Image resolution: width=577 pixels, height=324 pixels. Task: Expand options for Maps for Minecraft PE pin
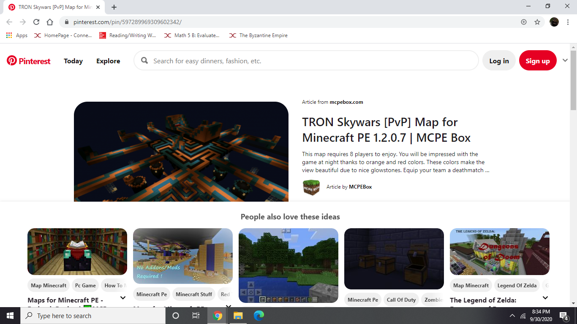[x=123, y=298]
